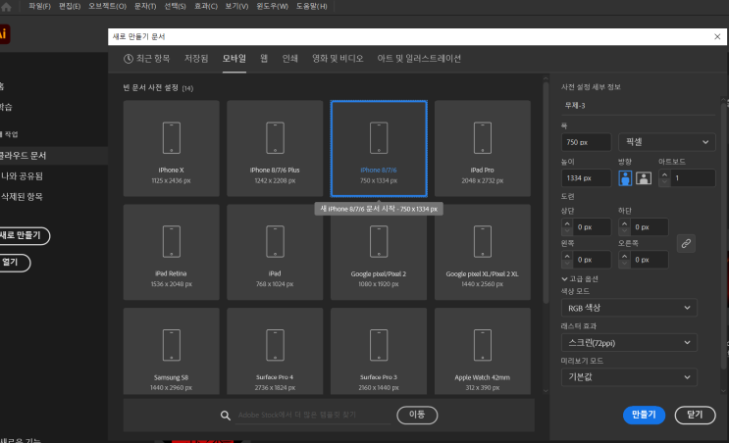The height and width of the screenshot is (443, 729).
Task: Open the 문자(T) menu
Action: [x=145, y=7]
